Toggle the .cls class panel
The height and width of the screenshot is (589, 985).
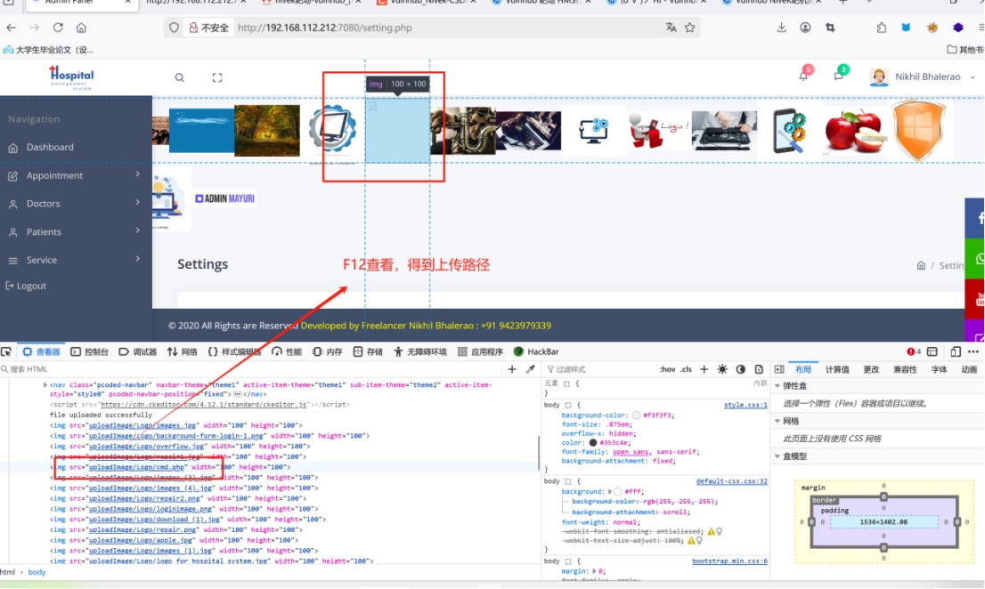click(686, 369)
